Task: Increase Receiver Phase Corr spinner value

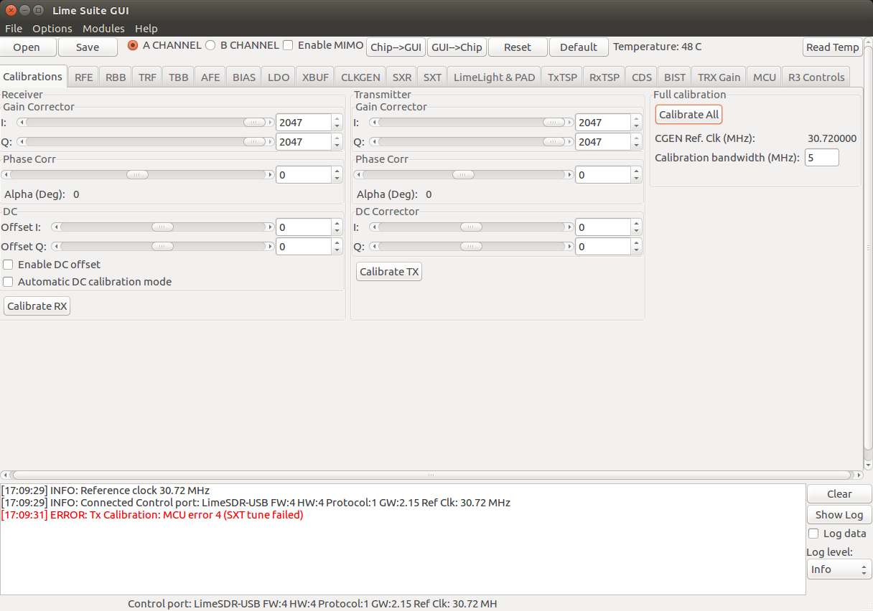Action: (x=337, y=171)
